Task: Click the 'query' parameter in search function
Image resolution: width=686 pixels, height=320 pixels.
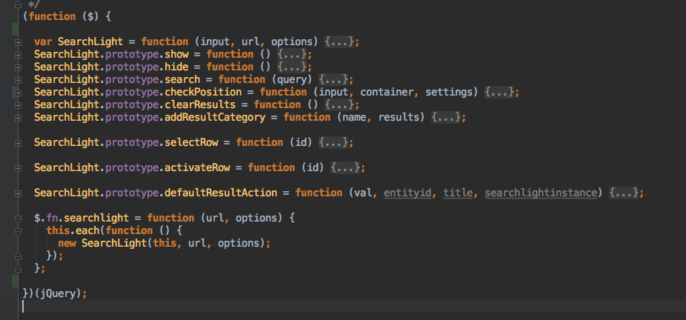Action: point(292,79)
